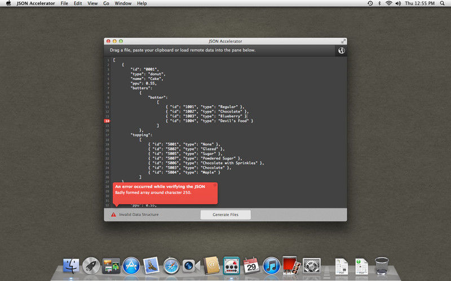
Task: Click the "type": "donut" line
Action: coord(148,74)
